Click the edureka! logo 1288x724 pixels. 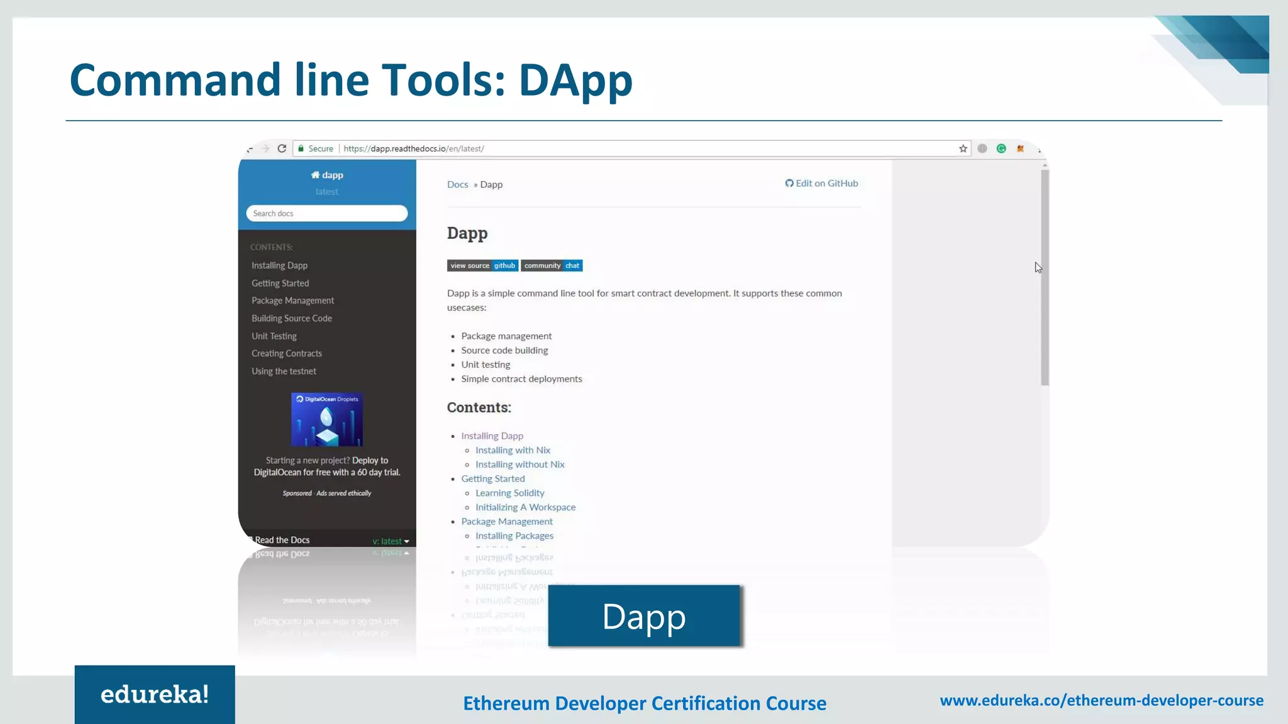coord(155,694)
